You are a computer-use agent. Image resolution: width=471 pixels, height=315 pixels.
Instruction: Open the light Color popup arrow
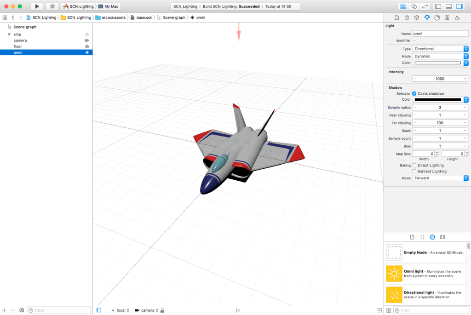(x=466, y=63)
